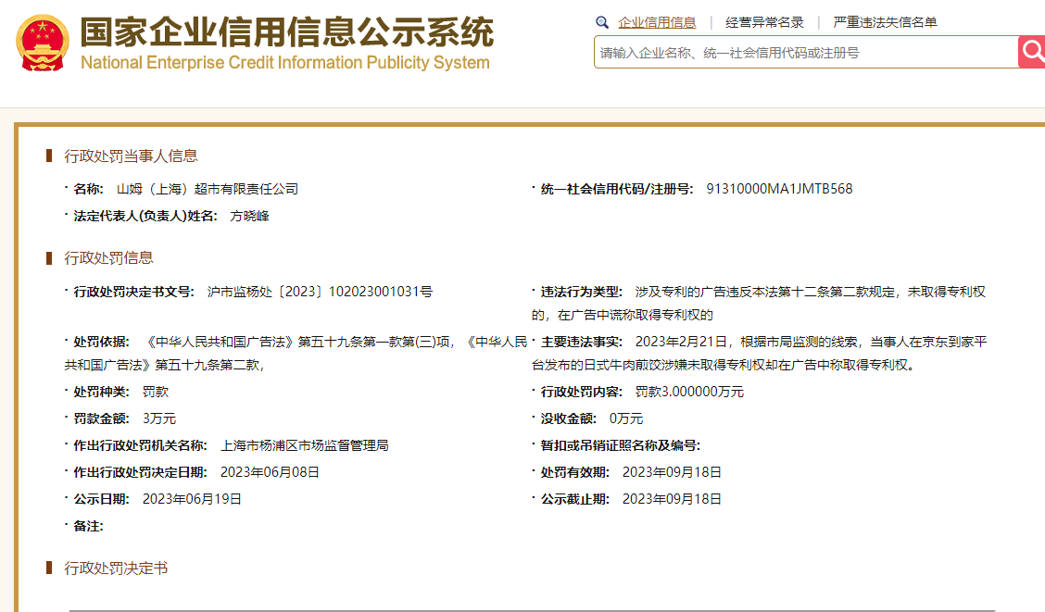Click the credit code 91310000MA1JMTB568
This screenshot has height=612, width=1045.
tap(779, 189)
